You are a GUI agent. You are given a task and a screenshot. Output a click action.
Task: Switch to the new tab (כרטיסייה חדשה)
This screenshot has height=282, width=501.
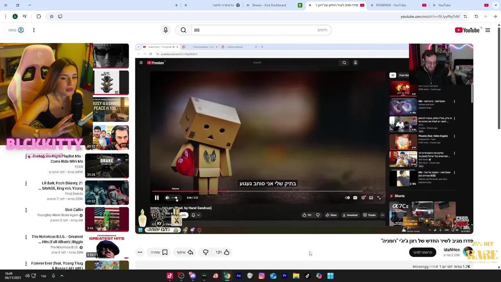click(x=212, y=5)
